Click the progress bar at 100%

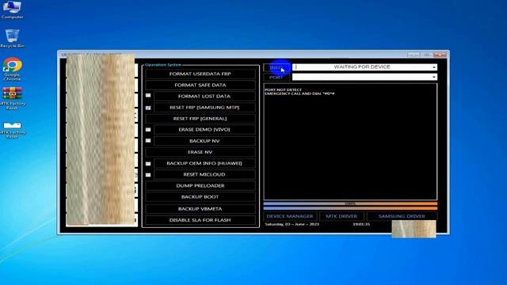(350, 204)
